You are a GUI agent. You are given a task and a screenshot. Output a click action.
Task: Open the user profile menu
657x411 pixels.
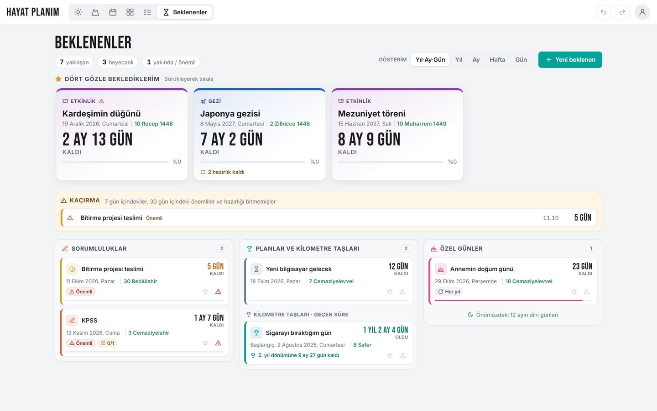[642, 12]
